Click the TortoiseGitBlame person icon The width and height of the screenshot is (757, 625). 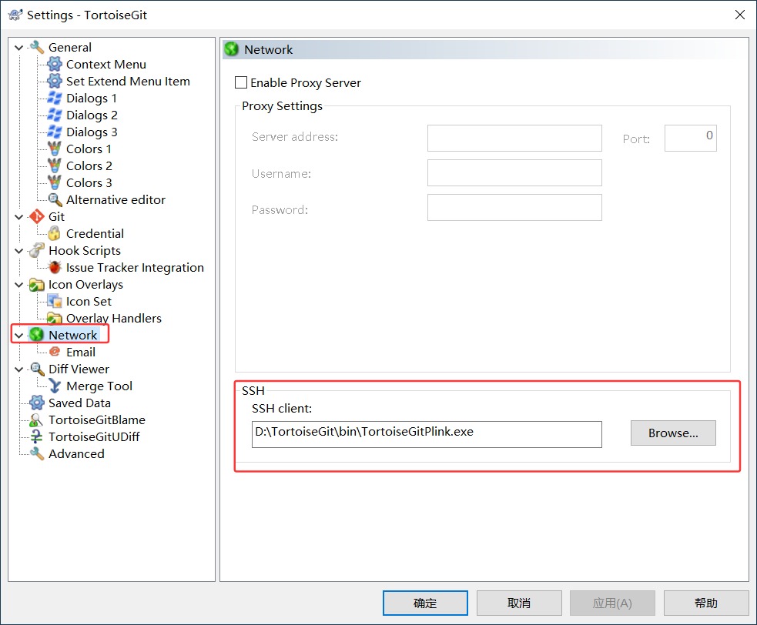(x=37, y=420)
